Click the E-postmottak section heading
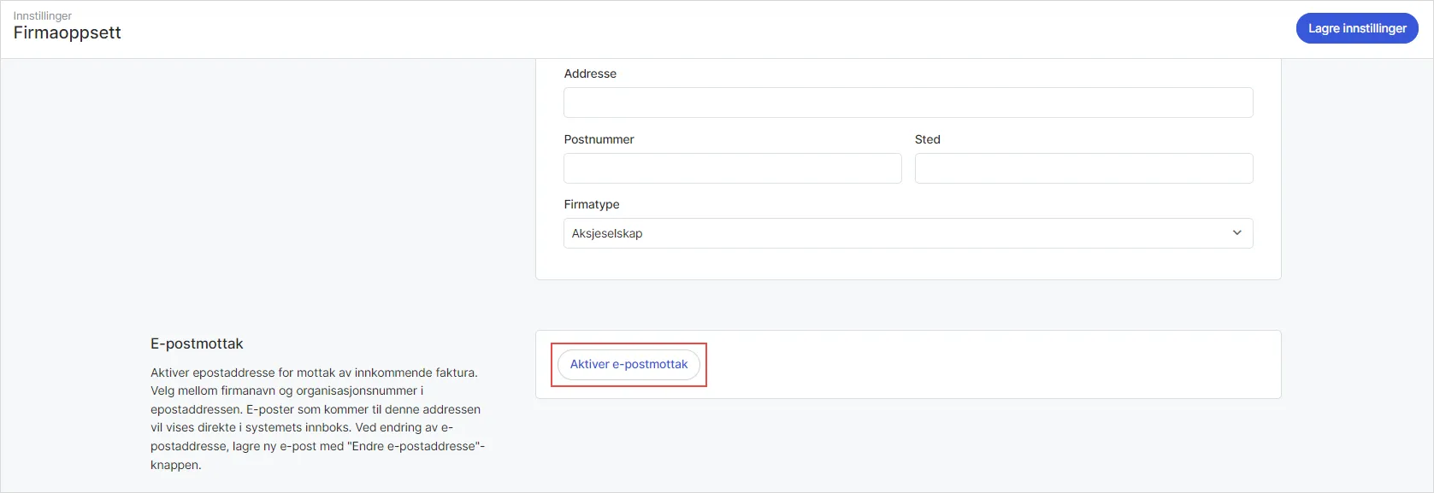 click(x=197, y=343)
